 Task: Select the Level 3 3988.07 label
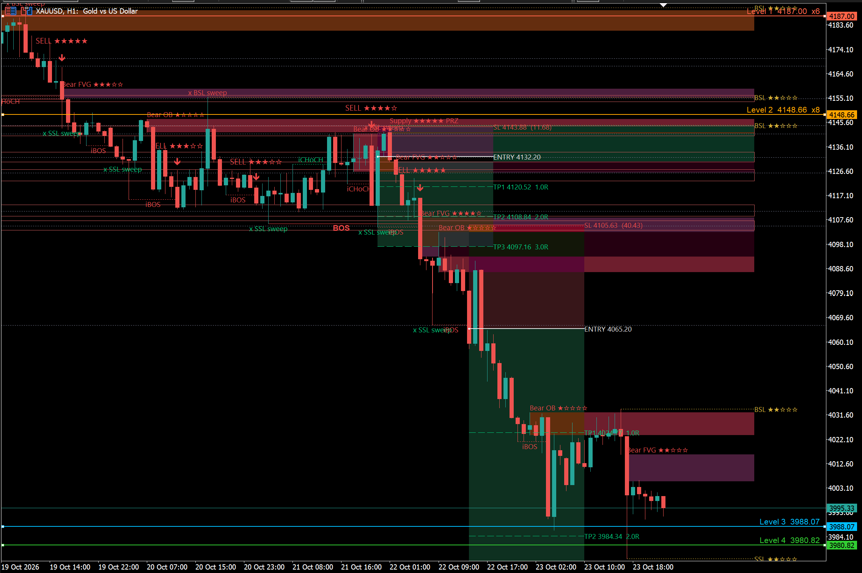pyautogui.click(x=790, y=522)
